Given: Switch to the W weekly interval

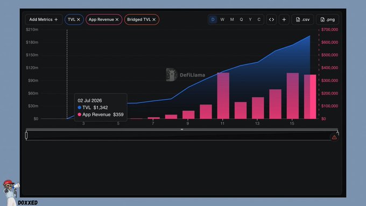Looking at the screenshot, I should point(222,19).
